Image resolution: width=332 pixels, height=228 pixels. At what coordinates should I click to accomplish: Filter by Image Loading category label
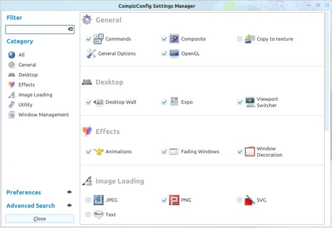[35, 95]
